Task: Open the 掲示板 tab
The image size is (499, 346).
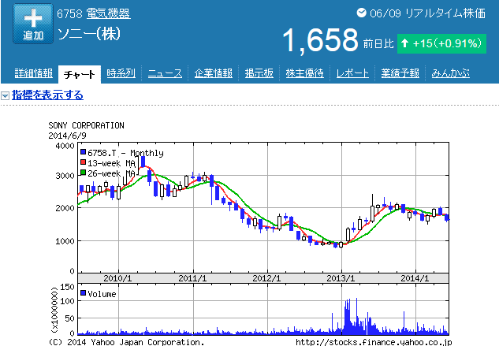Action: (259, 73)
